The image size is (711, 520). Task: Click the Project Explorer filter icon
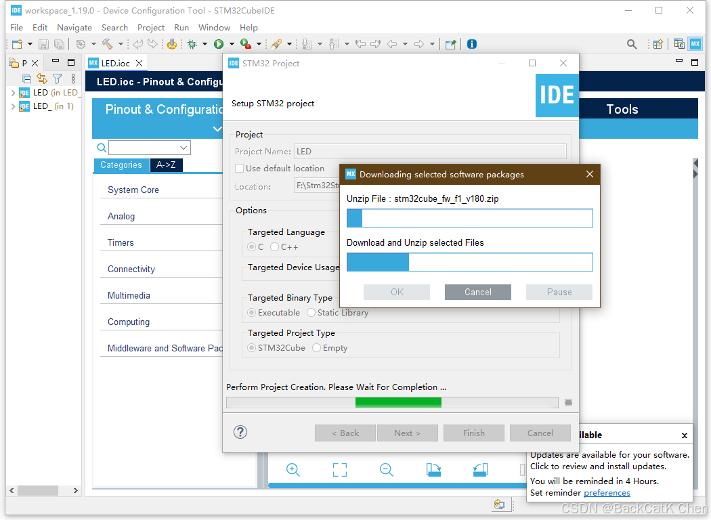click(x=57, y=79)
